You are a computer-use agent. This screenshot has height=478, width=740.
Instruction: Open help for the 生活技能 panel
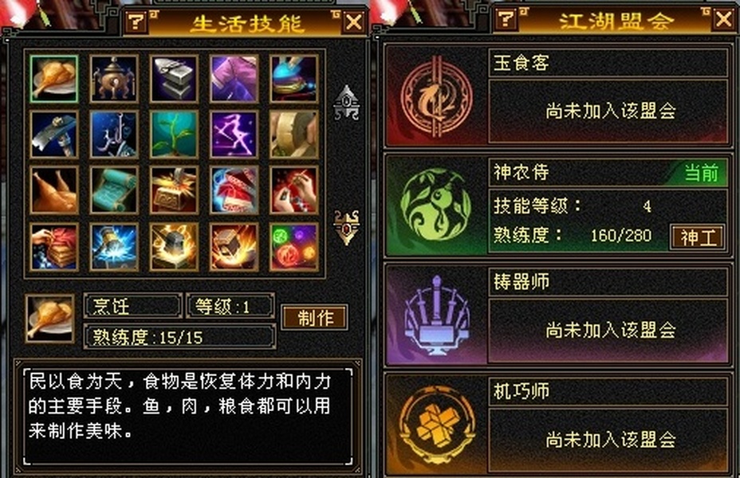[137, 22]
